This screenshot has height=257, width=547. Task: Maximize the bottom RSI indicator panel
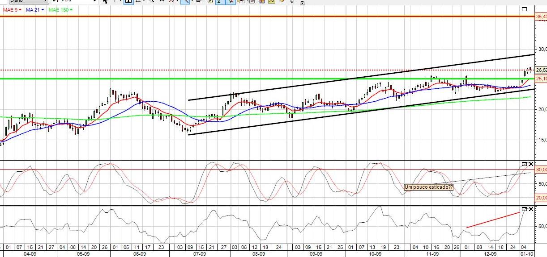[x=525, y=209]
